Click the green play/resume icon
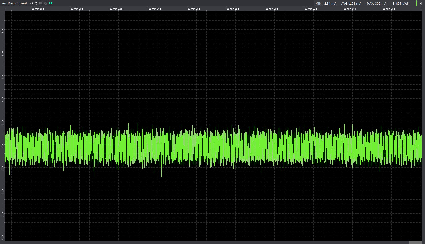The image size is (425, 244). point(51,3)
